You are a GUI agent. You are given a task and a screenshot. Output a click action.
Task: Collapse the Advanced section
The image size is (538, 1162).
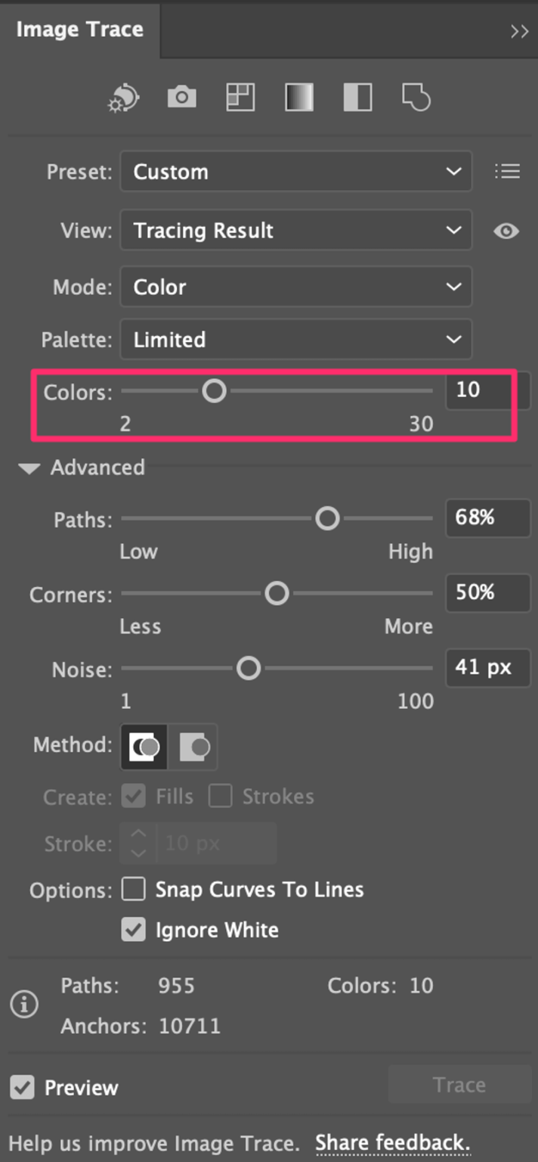[x=29, y=468]
